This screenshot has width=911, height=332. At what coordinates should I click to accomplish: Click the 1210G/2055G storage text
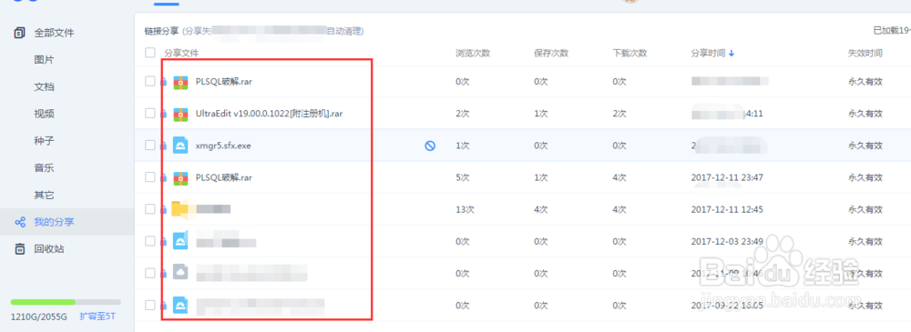pyautogui.click(x=39, y=317)
